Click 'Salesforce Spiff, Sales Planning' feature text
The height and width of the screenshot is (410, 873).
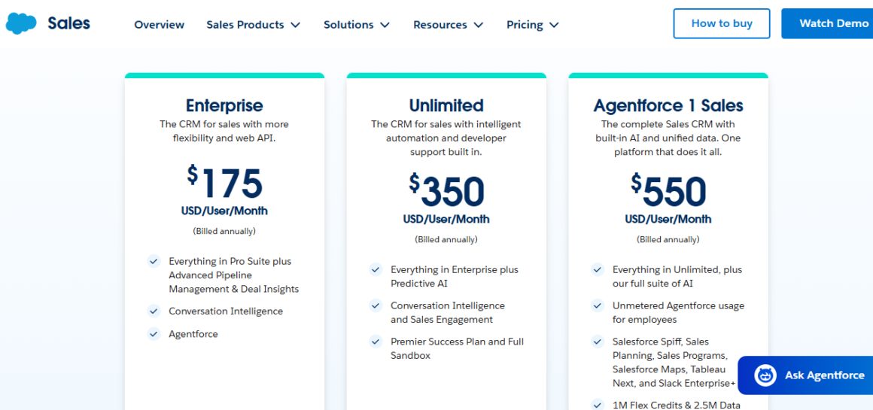click(674, 362)
